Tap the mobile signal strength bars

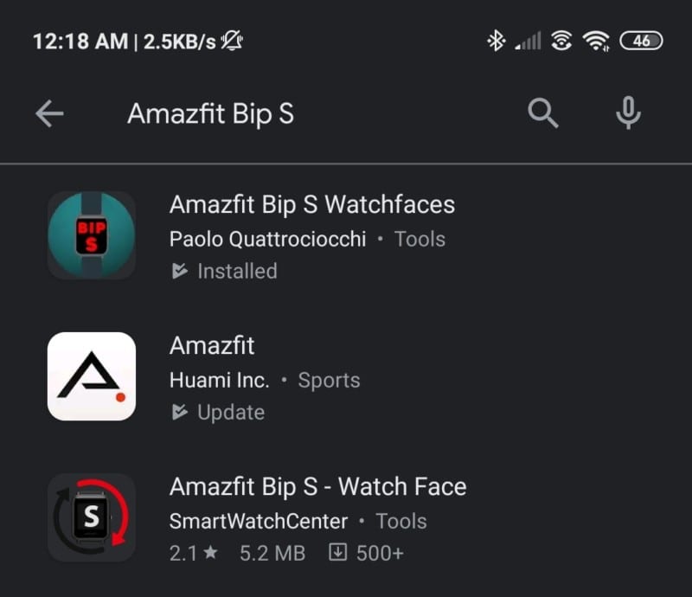pos(528,41)
